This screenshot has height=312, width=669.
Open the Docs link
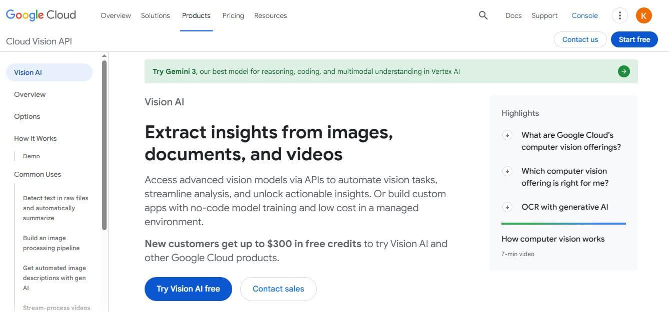point(513,15)
